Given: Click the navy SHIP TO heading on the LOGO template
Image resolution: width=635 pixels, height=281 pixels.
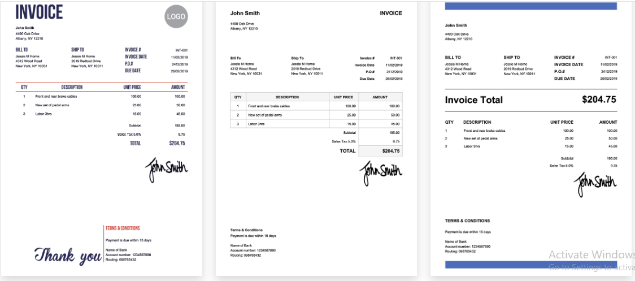Looking at the screenshot, I should [78, 49].
